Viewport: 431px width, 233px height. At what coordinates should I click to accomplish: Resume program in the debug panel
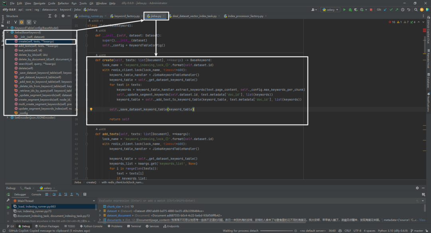click(x=8, y=207)
